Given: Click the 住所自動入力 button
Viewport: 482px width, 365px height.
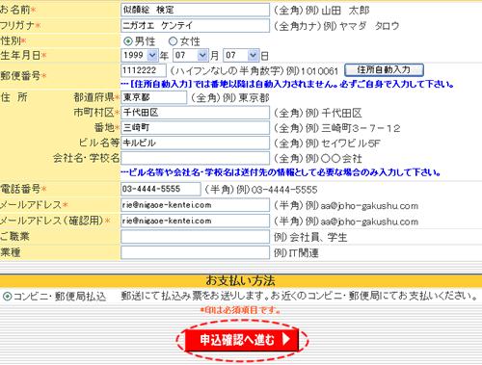Looking at the screenshot, I should [x=384, y=69].
